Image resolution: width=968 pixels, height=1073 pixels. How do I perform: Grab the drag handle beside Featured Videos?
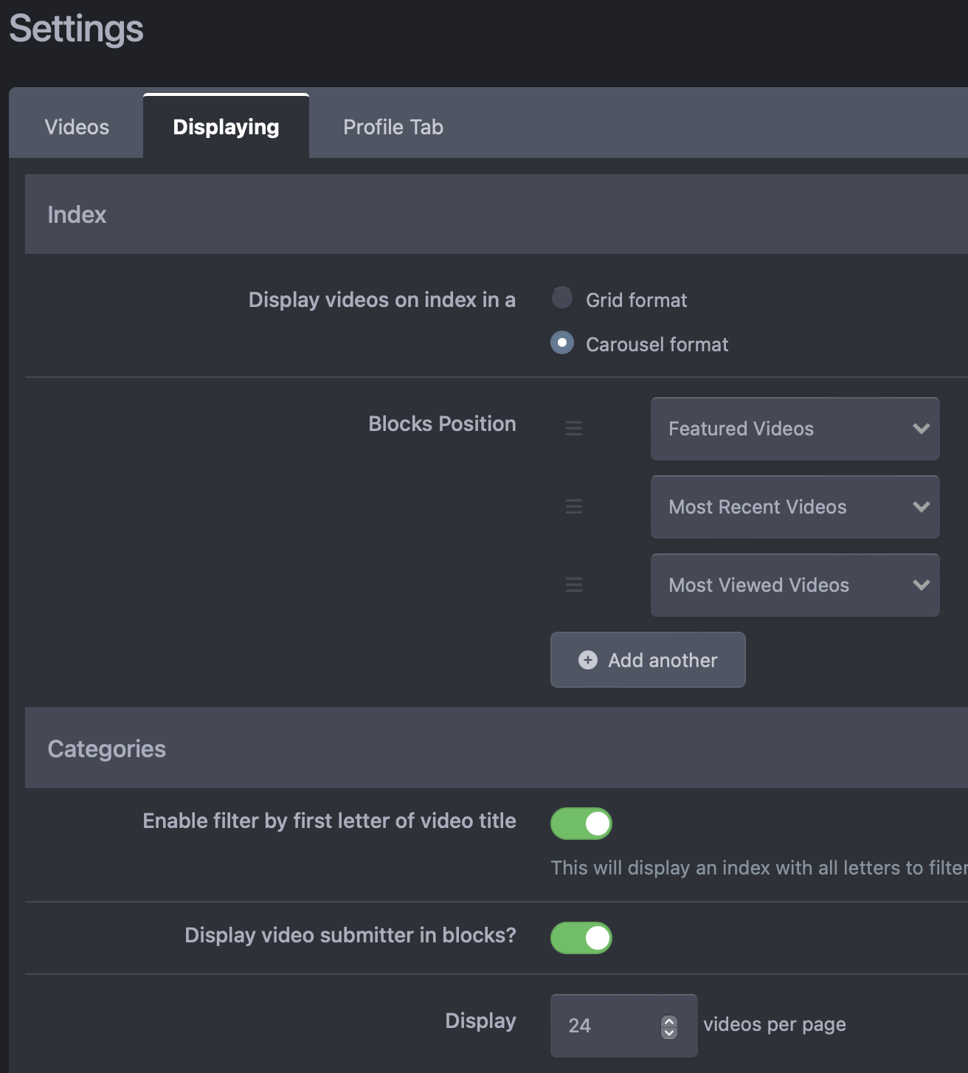[573, 428]
